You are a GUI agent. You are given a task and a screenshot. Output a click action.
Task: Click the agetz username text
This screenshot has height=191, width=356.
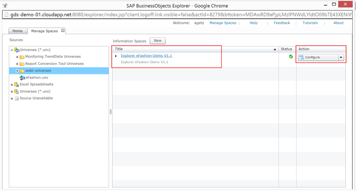point(199,23)
